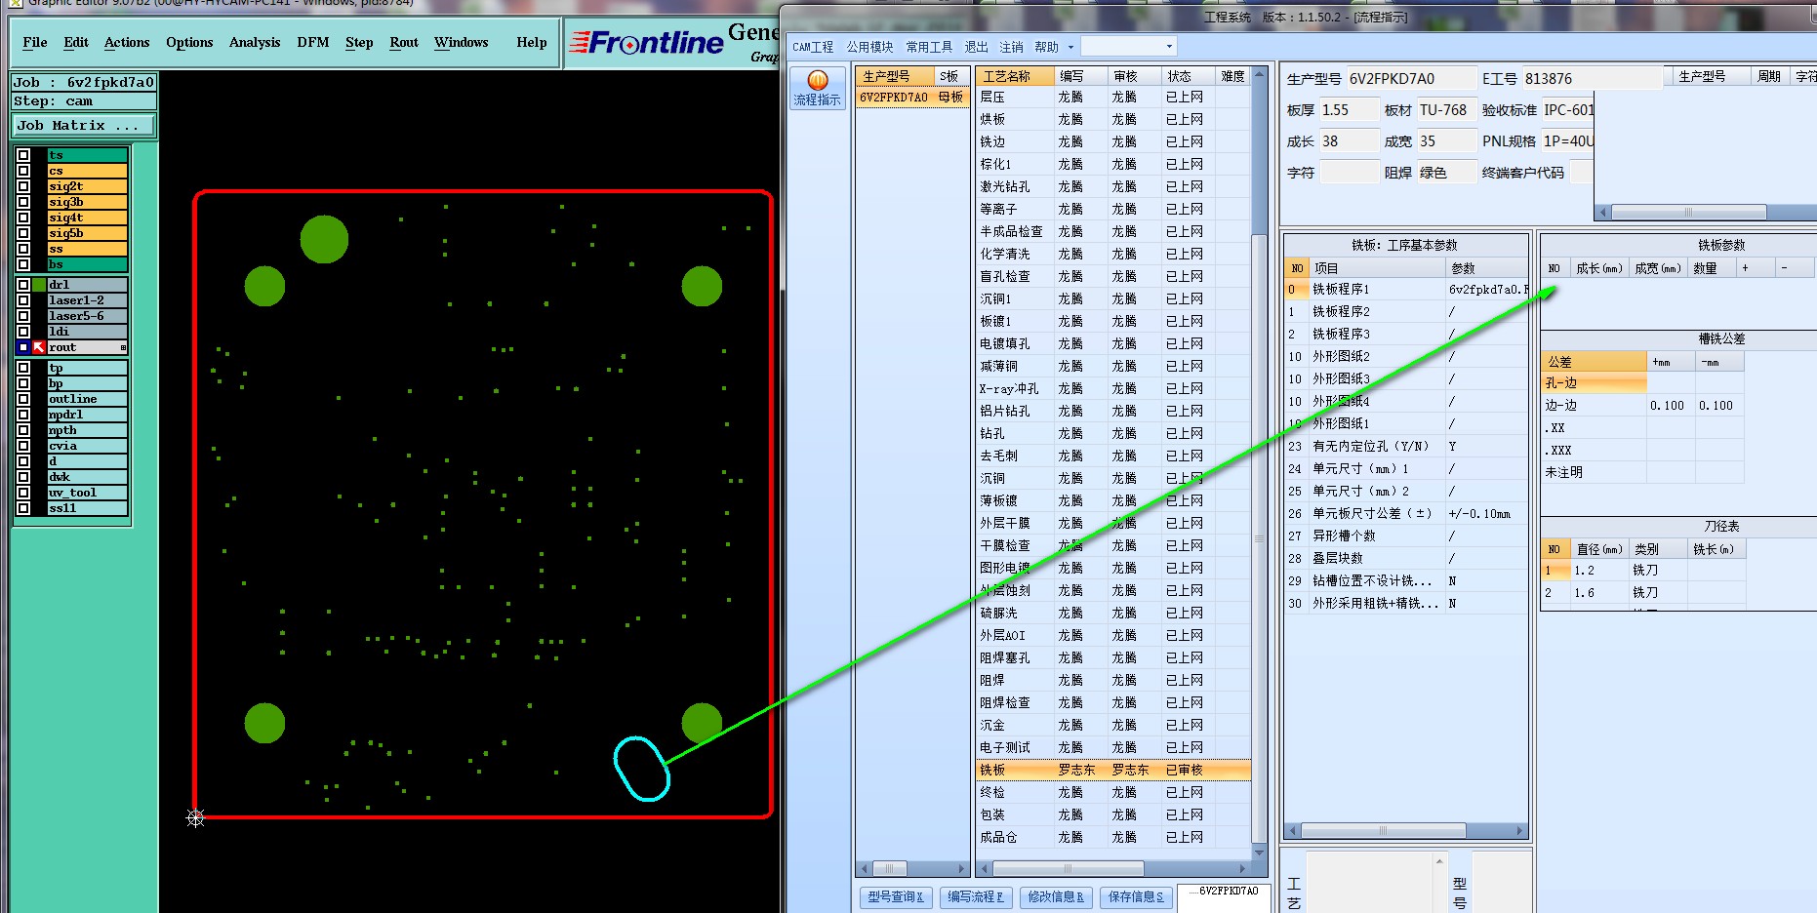
Task: Click the red arrow icon on rout layer
Action: (39, 347)
